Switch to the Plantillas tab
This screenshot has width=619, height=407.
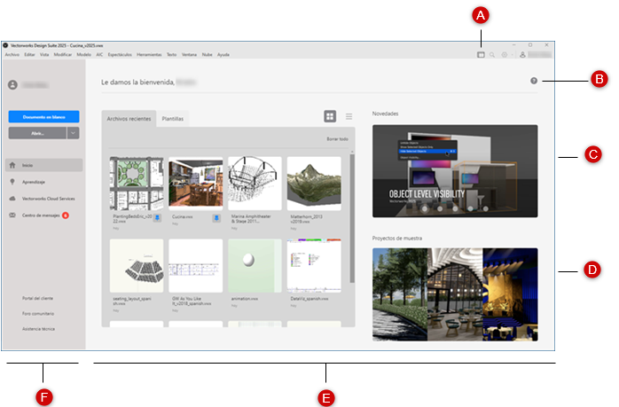click(173, 117)
